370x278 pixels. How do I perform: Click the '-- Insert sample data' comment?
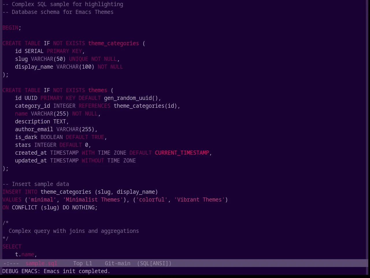[x=36, y=184]
